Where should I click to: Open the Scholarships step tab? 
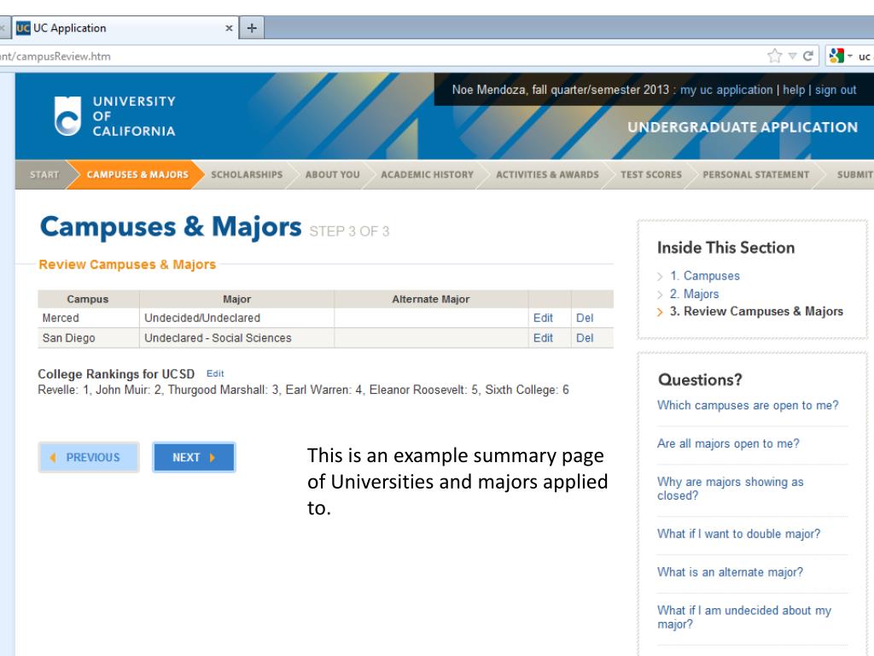pyautogui.click(x=247, y=174)
